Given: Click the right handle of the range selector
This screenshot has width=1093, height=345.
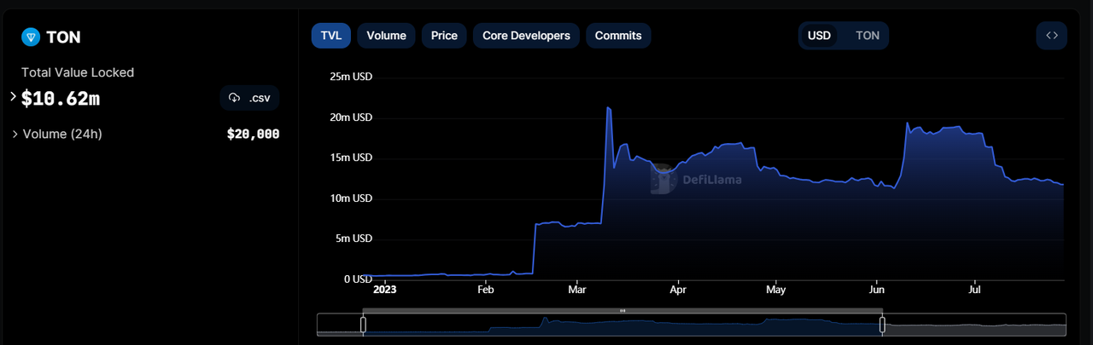Looking at the screenshot, I should [882, 324].
